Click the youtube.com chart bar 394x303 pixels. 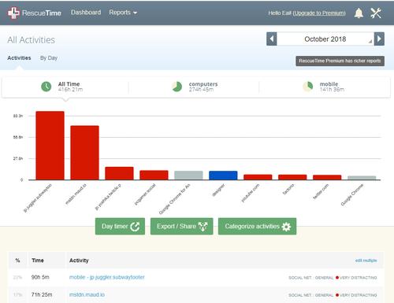click(x=258, y=177)
